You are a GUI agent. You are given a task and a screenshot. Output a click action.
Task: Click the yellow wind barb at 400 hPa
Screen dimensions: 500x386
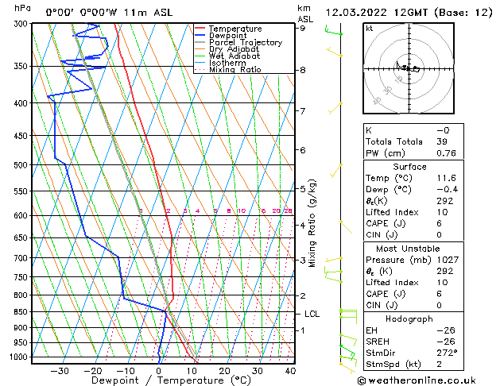(x=335, y=108)
